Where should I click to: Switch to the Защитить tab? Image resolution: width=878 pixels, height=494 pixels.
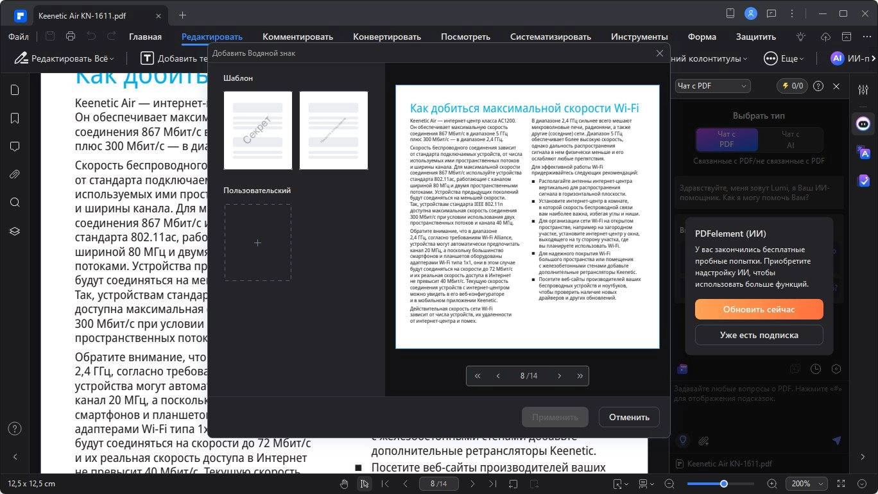coord(755,37)
